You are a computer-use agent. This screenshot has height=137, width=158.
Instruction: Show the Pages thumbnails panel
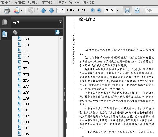pos(5,22)
